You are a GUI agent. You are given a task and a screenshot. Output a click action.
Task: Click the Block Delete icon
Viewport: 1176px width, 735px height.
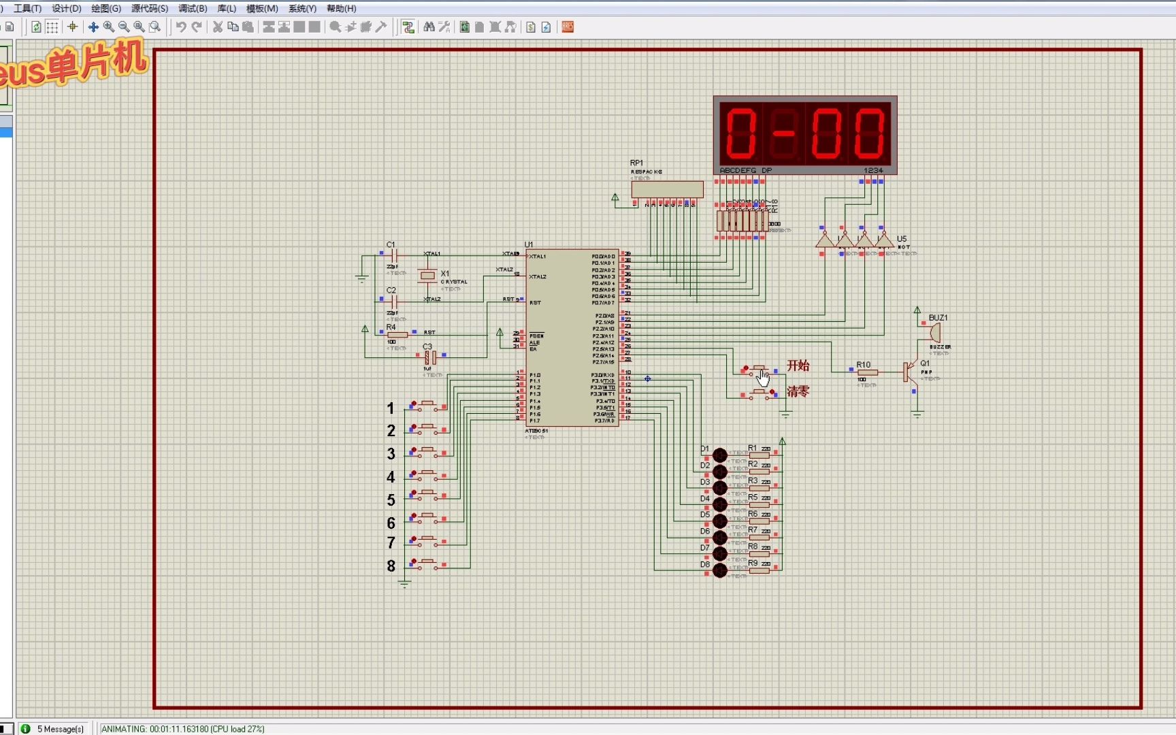point(314,27)
